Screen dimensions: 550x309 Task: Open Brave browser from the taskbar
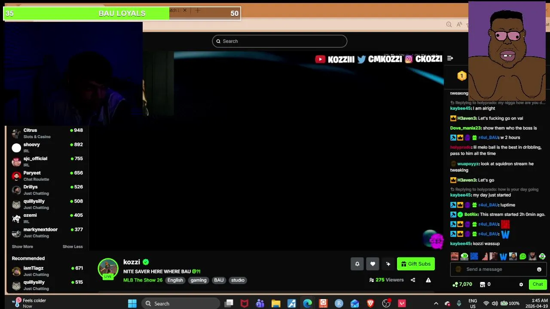pos(370,303)
